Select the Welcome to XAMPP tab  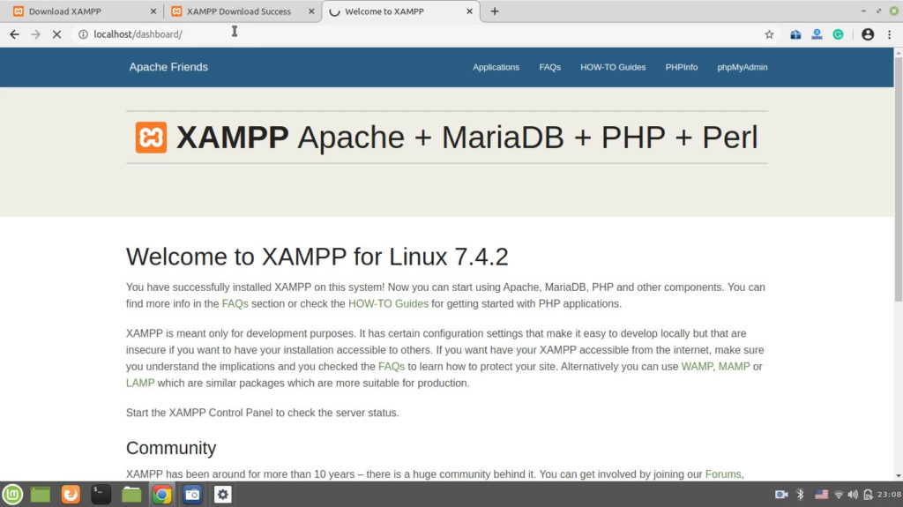pos(401,11)
